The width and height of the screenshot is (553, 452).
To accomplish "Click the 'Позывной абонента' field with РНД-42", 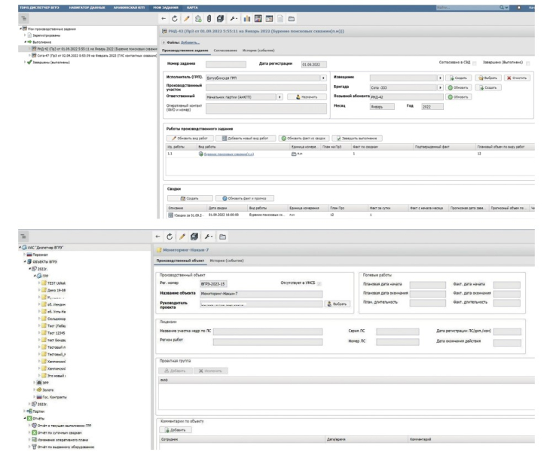I will (406, 97).
